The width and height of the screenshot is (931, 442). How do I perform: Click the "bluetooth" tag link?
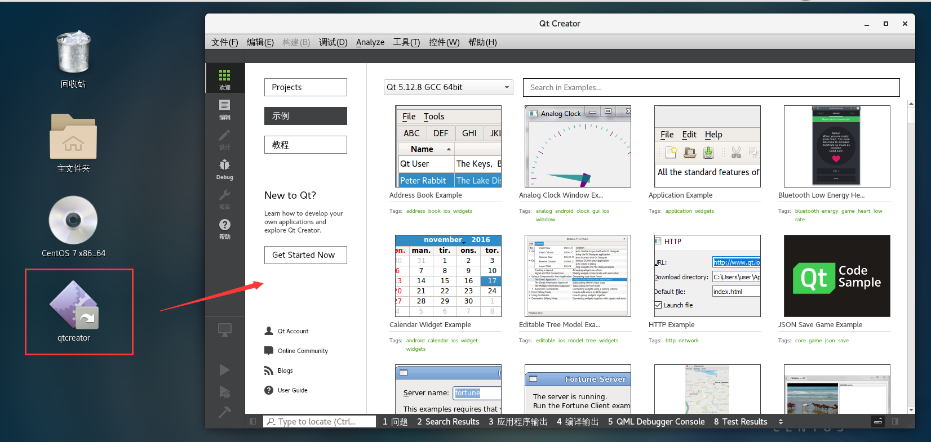pos(807,211)
